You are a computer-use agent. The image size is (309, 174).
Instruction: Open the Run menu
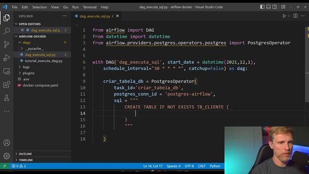click(75, 7)
